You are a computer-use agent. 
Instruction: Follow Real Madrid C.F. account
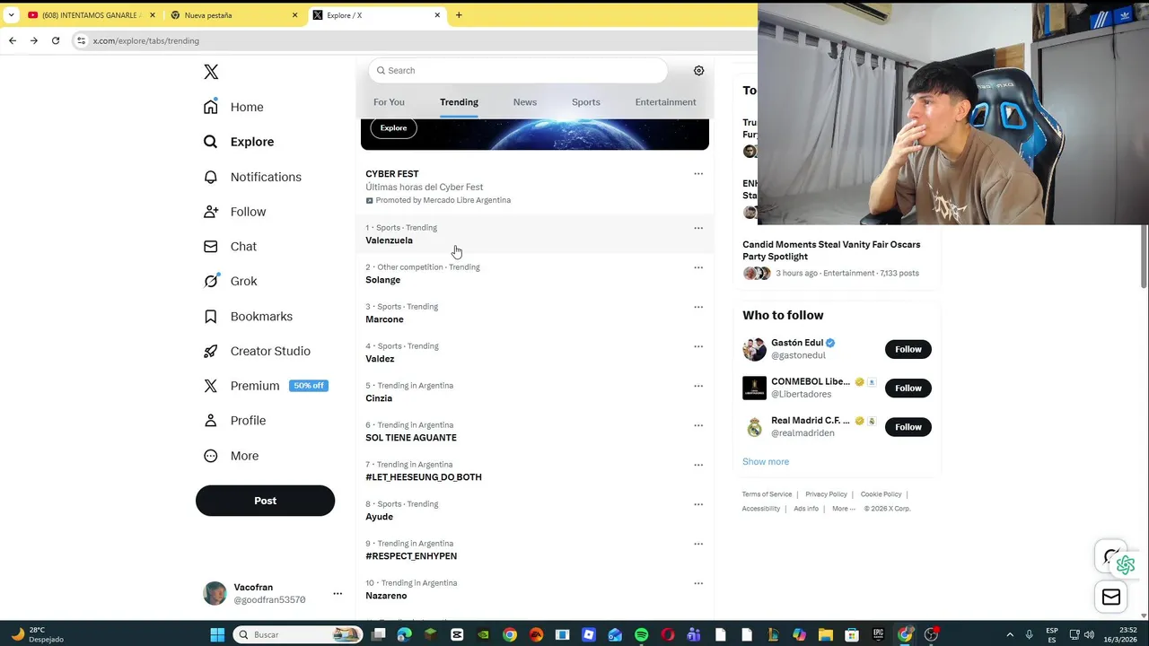click(908, 427)
